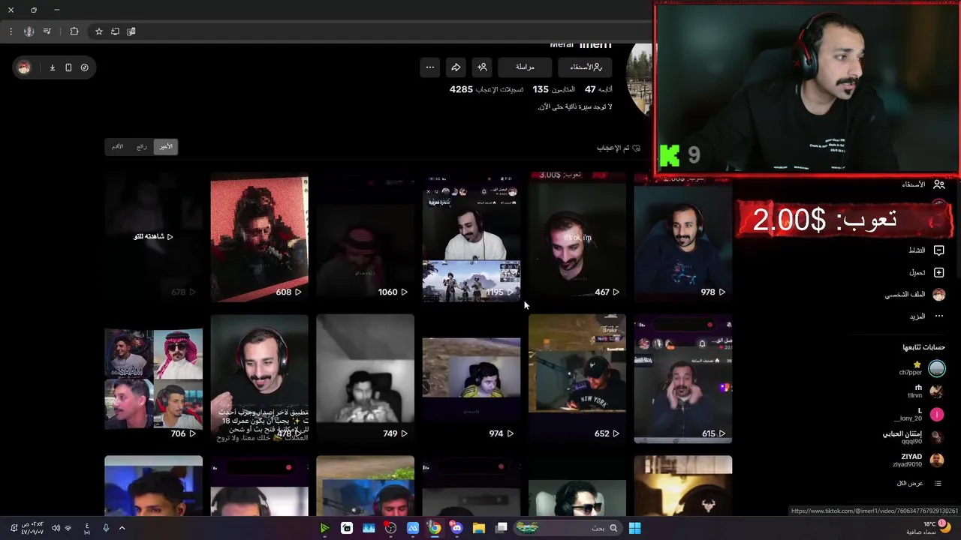Screen dimensions: 961x540
Task: Click the download app icon
Action: click(53, 67)
